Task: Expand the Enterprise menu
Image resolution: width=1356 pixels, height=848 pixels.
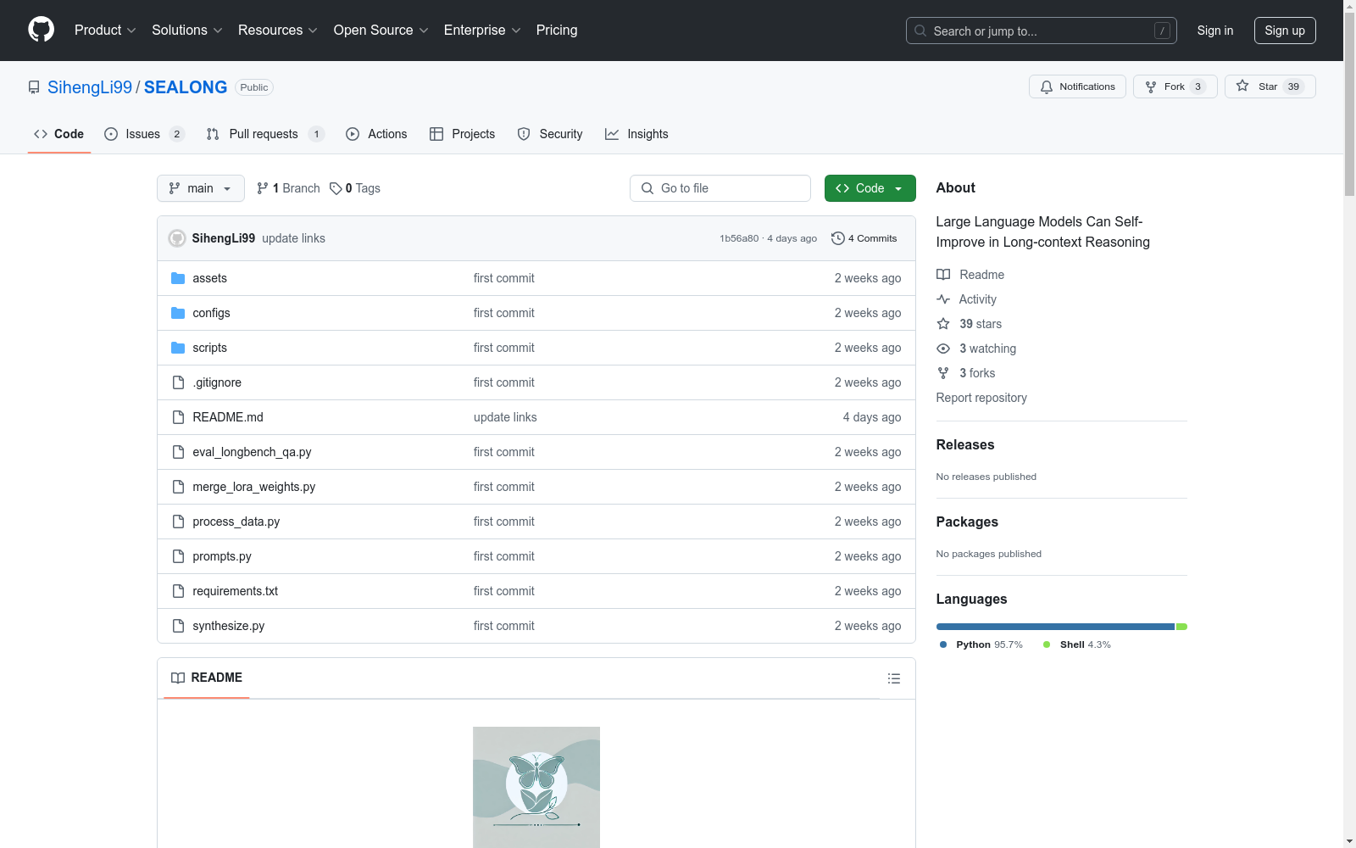Action: point(482,31)
